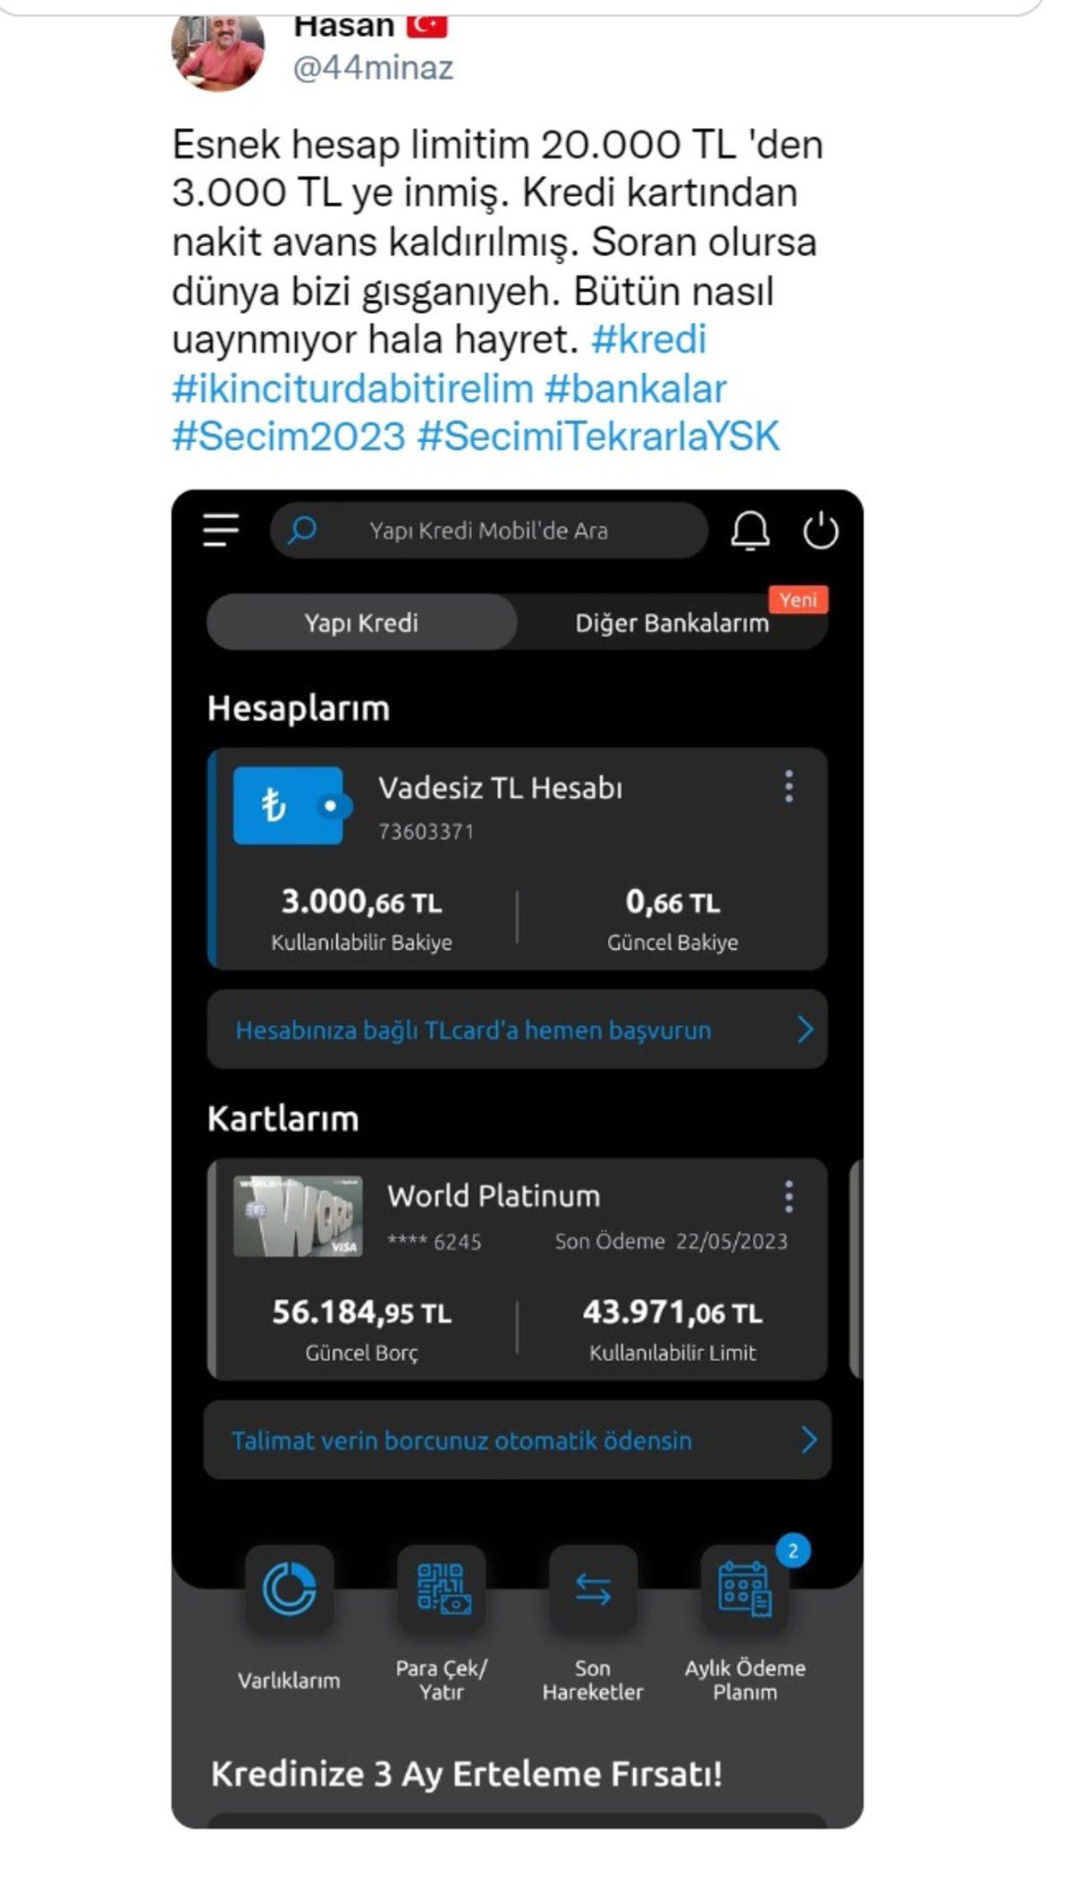Screen dimensions: 1073x1885
Task: Switch to Diğer Bankalarım tab
Action: tap(672, 624)
